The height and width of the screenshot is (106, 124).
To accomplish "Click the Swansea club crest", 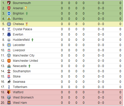I will [9, 82].
